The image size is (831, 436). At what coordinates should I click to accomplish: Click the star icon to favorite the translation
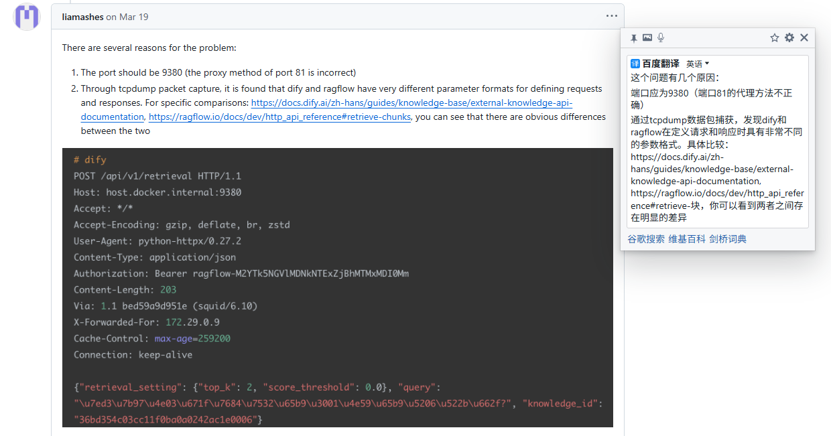coord(775,38)
